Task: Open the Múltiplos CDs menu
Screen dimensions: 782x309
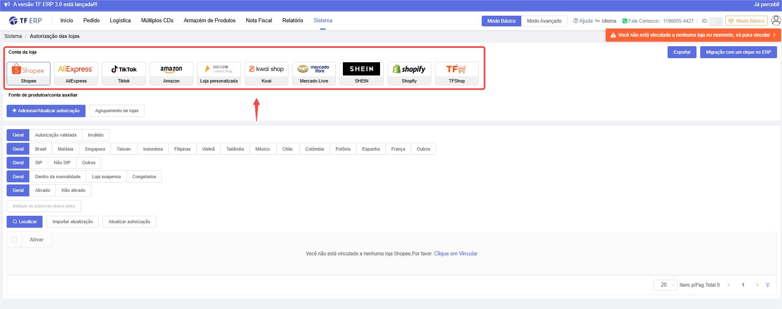Action: tap(157, 21)
